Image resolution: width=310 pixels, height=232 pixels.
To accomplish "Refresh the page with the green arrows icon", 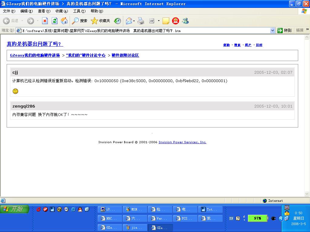I will [54, 21].
